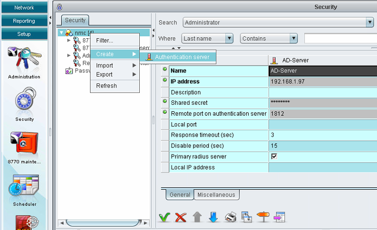Select the Re tree item
The height and width of the screenshot is (230, 377).
(82, 63)
